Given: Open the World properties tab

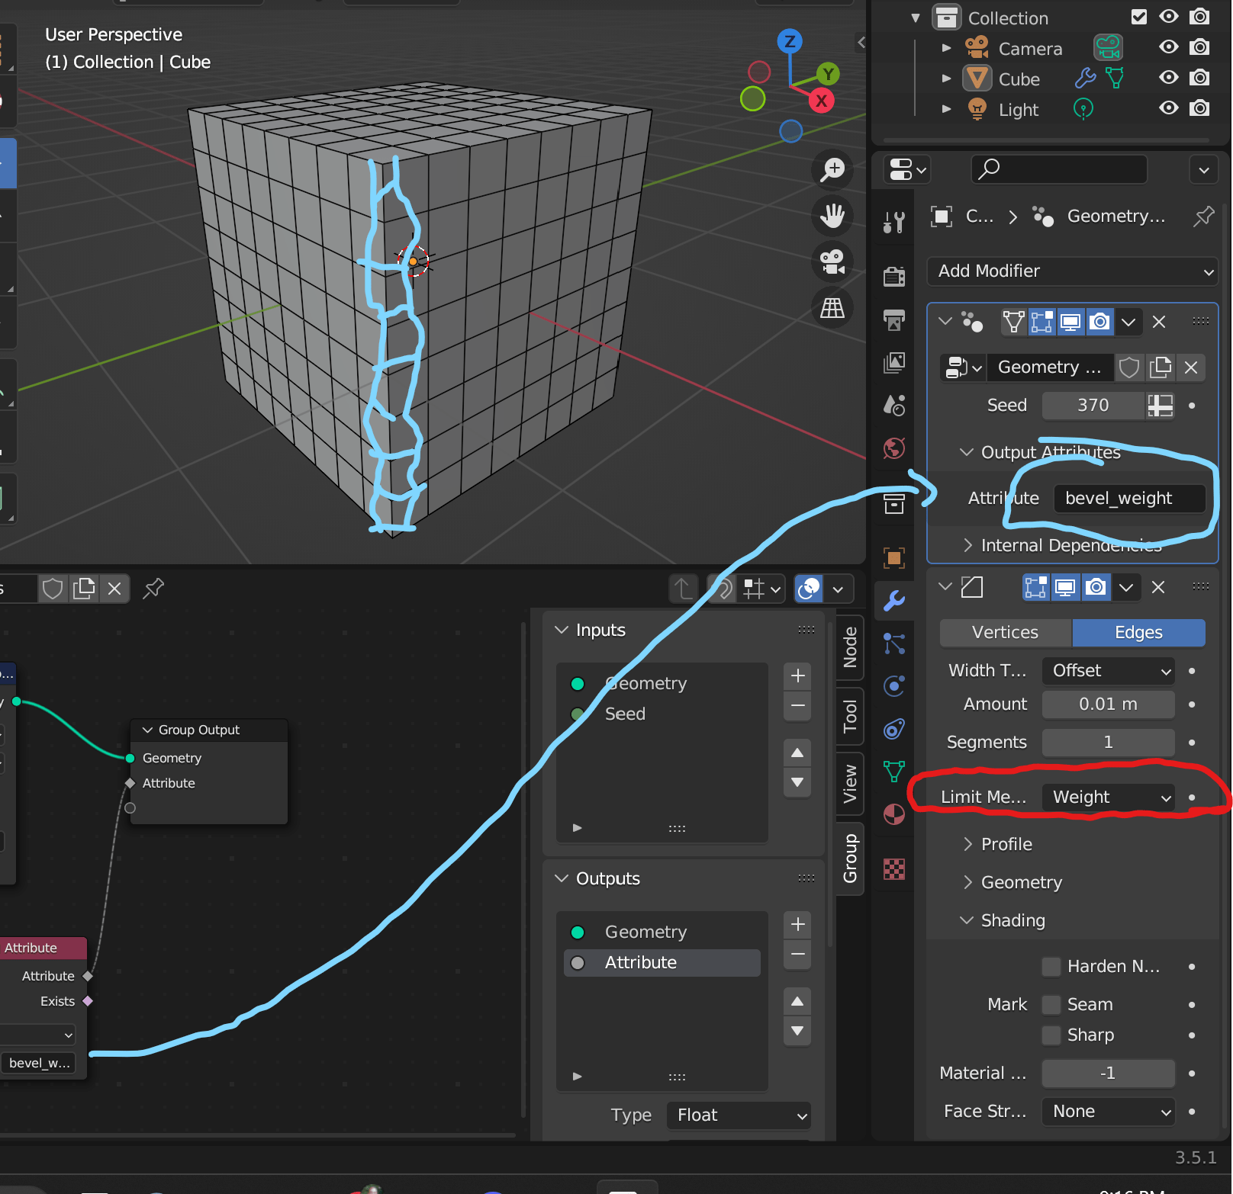Looking at the screenshot, I should pyautogui.click(x=893, y=448).
